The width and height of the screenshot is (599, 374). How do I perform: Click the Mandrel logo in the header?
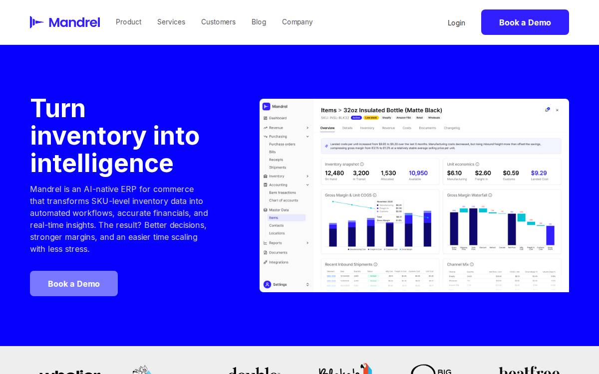(x=65, y=22)
